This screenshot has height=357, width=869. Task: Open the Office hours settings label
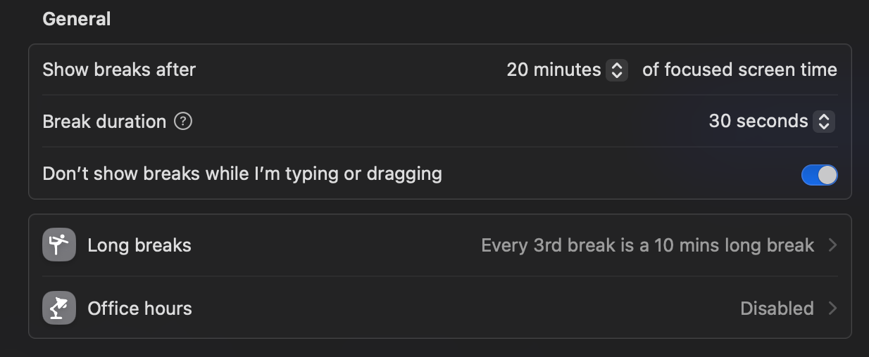tap(139, 308)
